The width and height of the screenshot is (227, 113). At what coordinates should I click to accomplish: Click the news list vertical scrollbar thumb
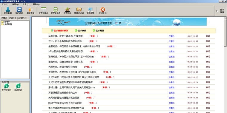click(x=225, y=33)
